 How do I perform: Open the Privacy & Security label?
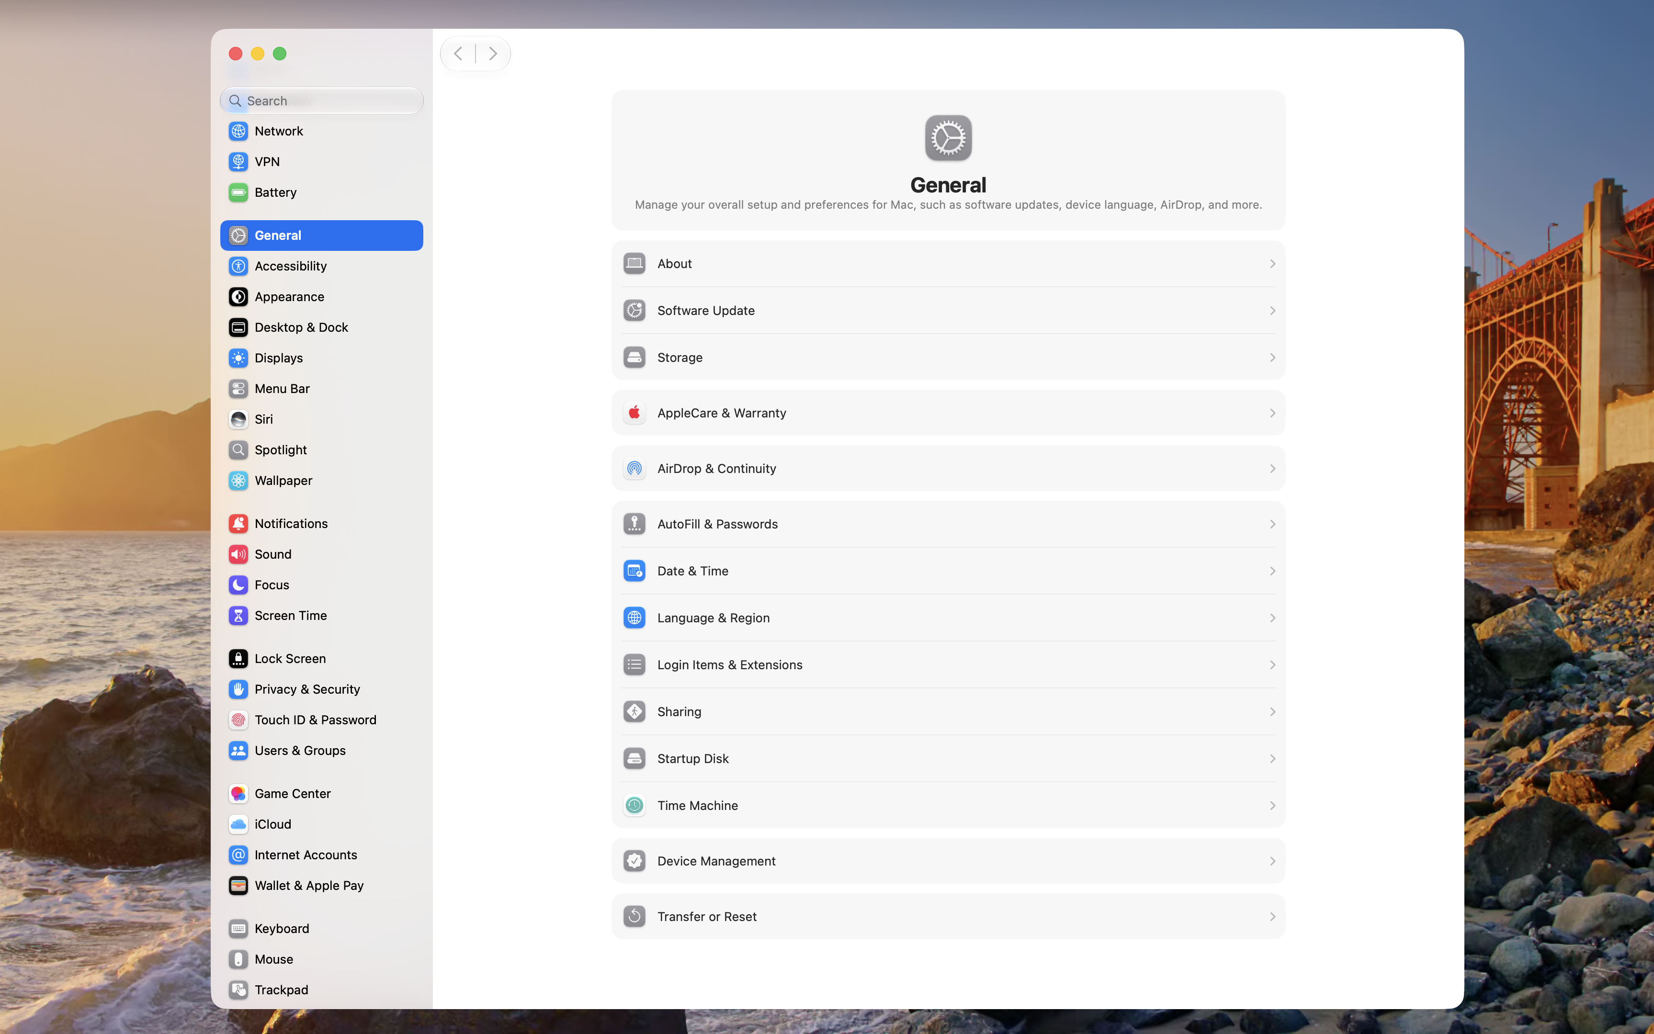(307, 689)
